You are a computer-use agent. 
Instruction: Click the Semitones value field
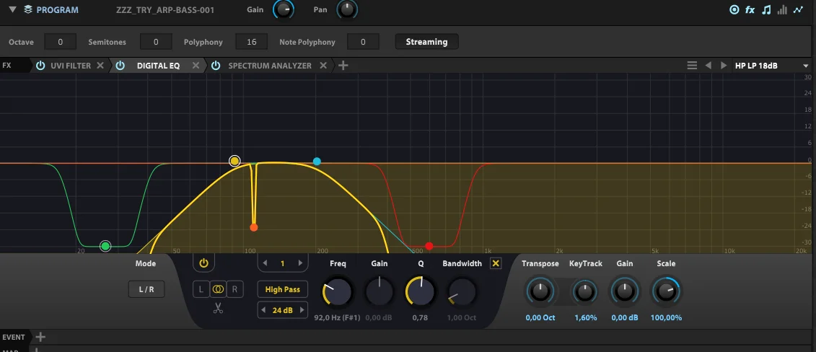click(x=156, y=42)
